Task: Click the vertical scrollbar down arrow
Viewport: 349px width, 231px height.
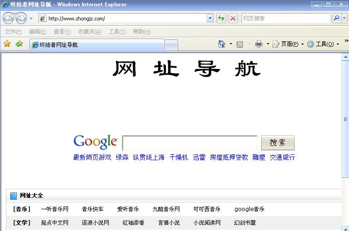Action: pos(345,229)
